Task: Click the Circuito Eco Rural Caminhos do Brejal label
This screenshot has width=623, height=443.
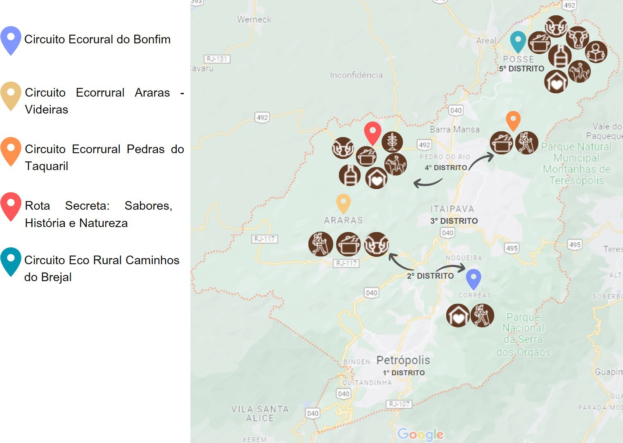Action: point(102,268)
